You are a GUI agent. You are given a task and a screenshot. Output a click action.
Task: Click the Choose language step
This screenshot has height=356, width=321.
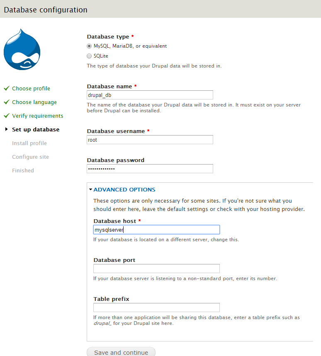[x=34, y=102]
